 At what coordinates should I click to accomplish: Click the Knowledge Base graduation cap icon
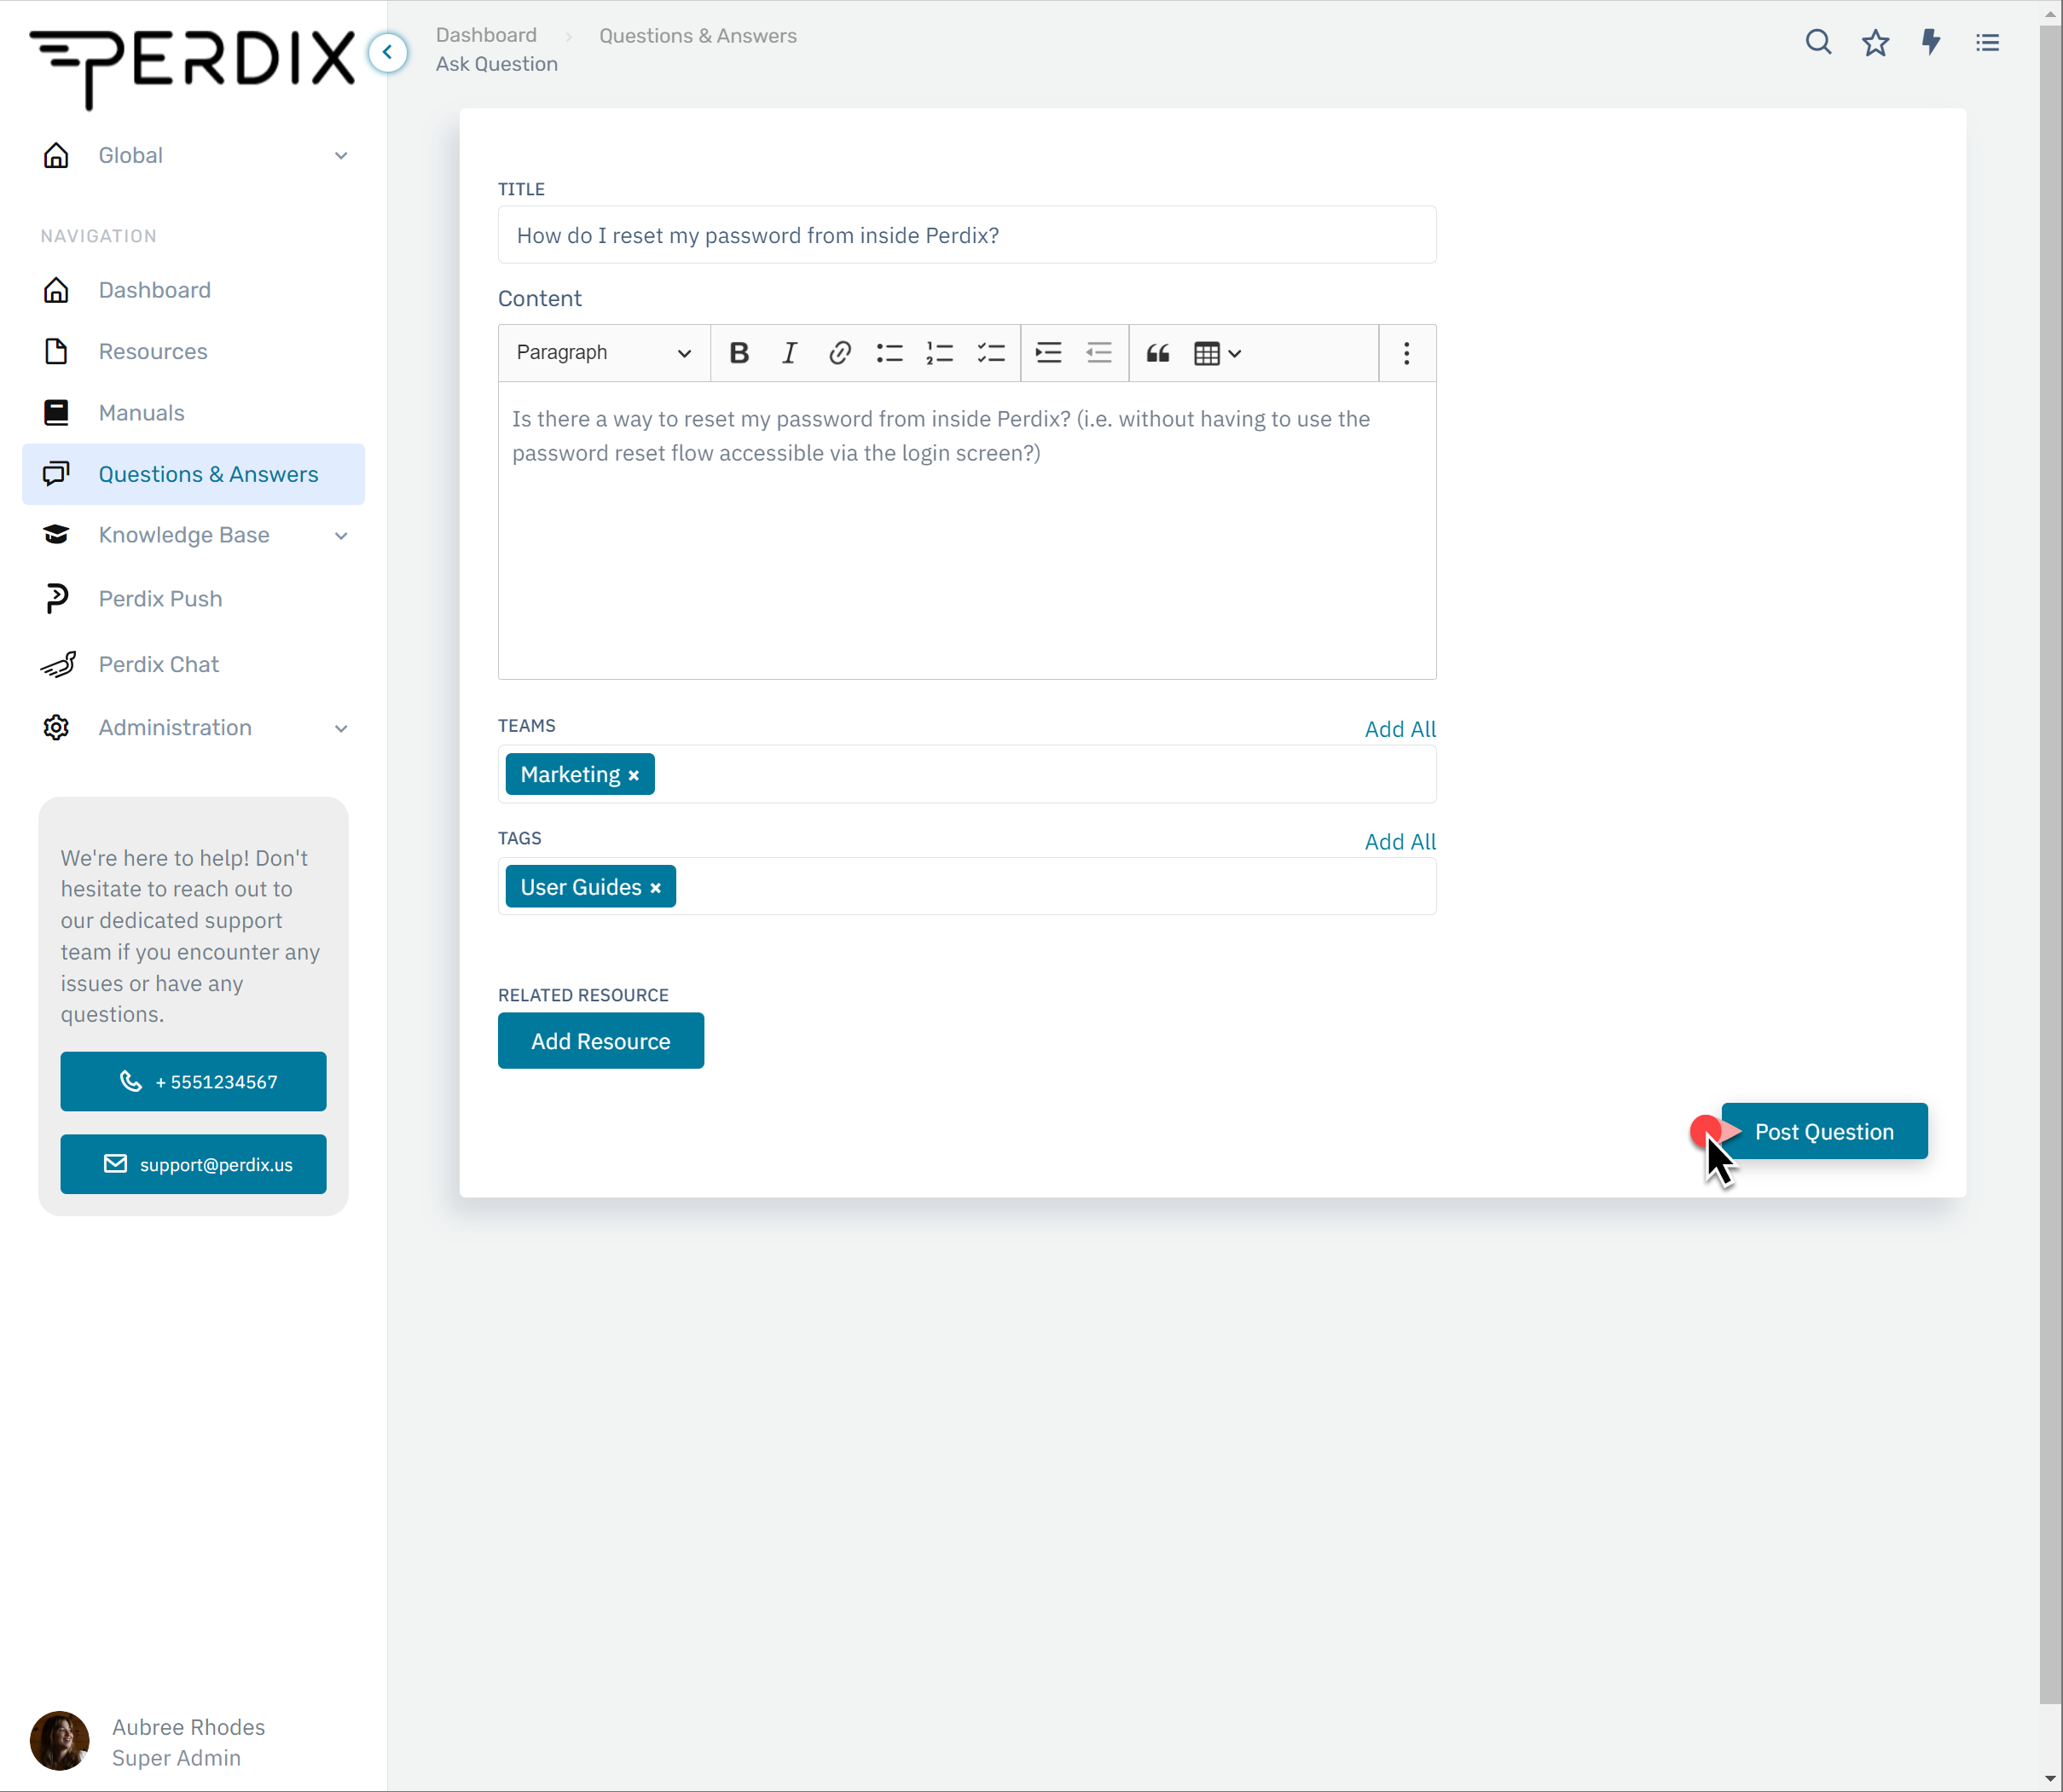[x=56, y=535]
